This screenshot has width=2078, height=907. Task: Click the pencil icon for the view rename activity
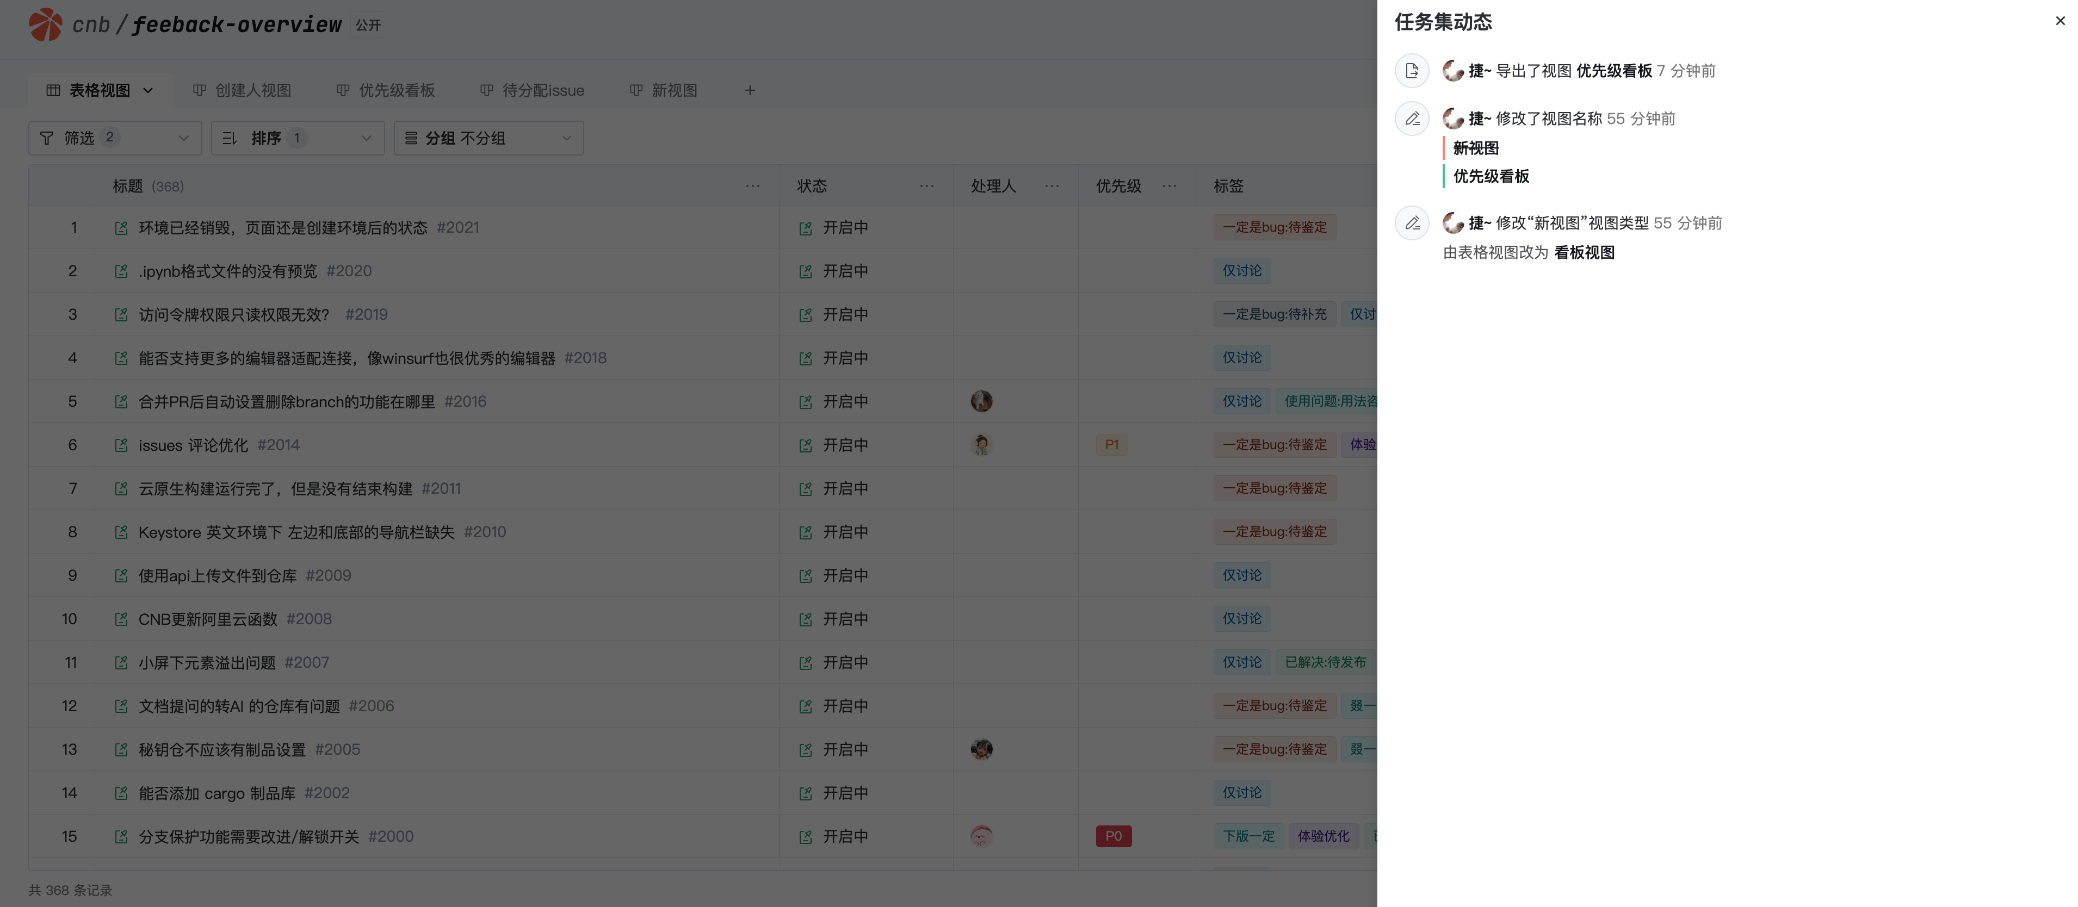coord(1412,119)
